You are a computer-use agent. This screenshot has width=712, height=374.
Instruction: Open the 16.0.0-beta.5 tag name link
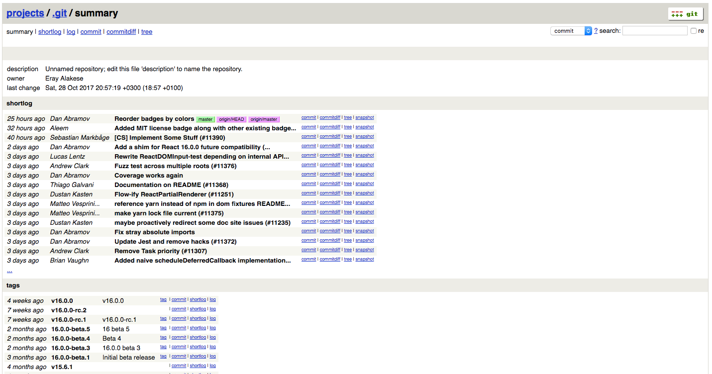point(71,329)
